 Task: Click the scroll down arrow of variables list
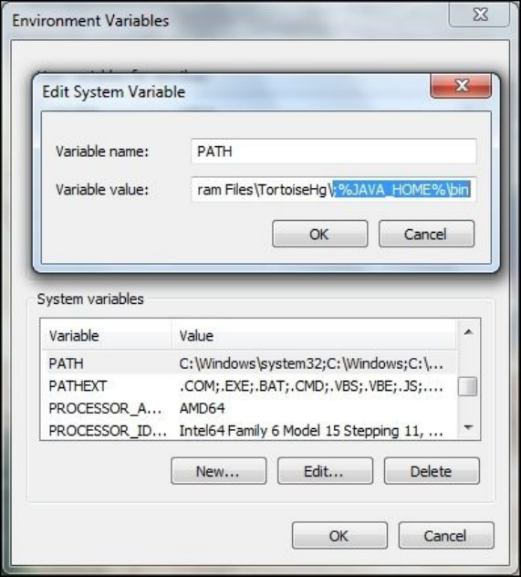tap(468, 427)
